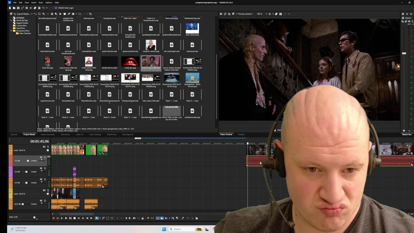This screenshot has height=233, width=414.
Task: Select the Zoom magnifier edit tool
Action: click(x=112, y=218)
